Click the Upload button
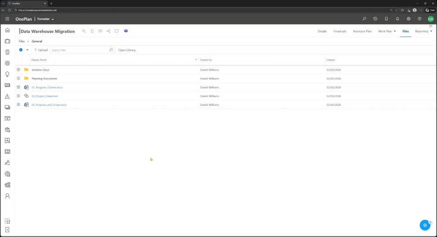The width and height of the screenshot is (437, 237). [x=40, y=50]
